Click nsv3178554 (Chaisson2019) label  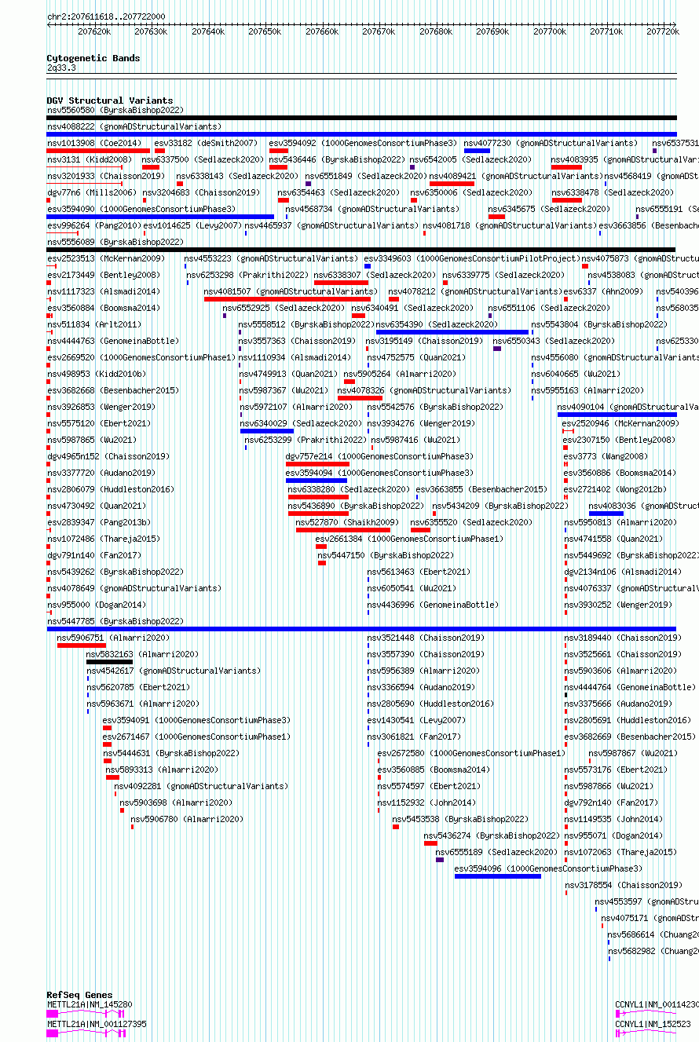pos(624,885)
